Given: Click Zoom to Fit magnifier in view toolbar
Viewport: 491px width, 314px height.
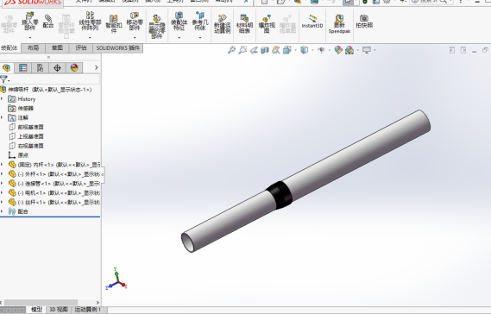Looking at the screenshot, I should 231,50.
